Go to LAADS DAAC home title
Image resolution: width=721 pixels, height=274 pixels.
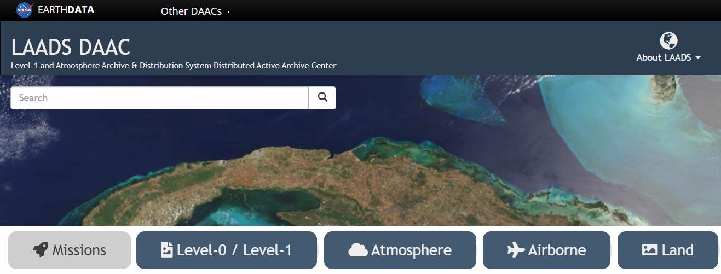(71, 47)
